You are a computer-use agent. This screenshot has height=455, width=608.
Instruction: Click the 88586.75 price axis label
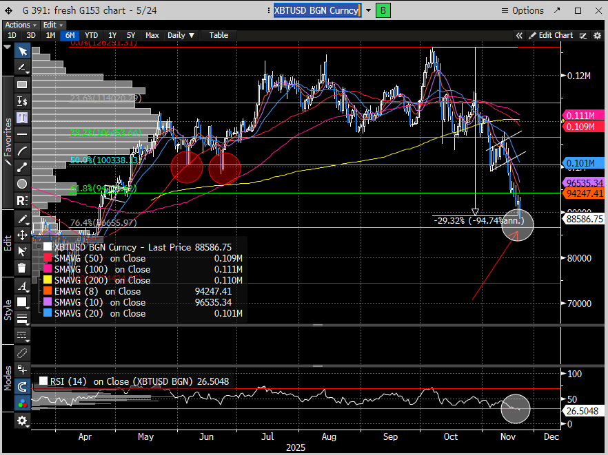585,219
